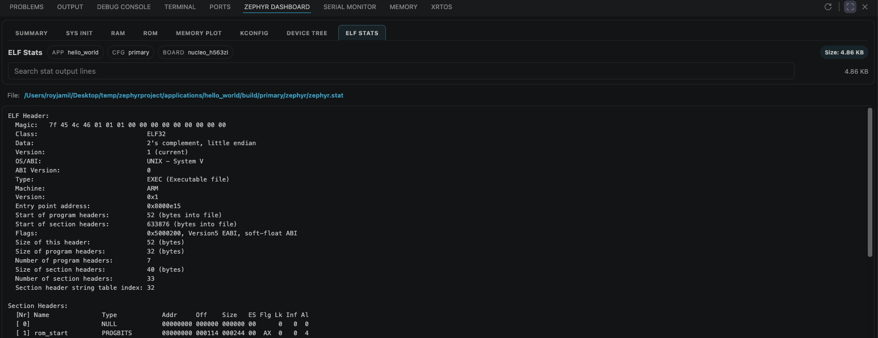Open the Device Tree tab

[307, 33]
